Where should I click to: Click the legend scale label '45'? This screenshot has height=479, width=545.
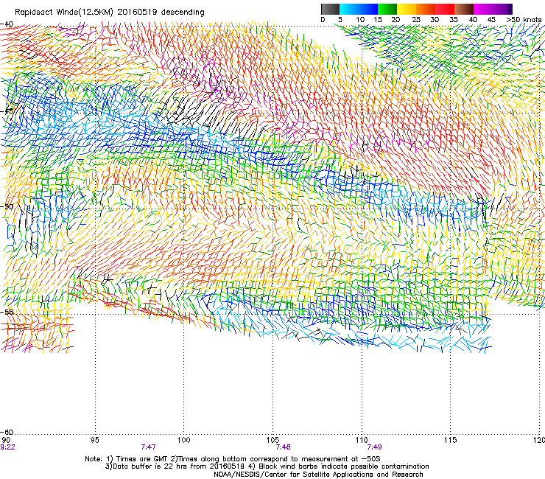coord(491,20)
